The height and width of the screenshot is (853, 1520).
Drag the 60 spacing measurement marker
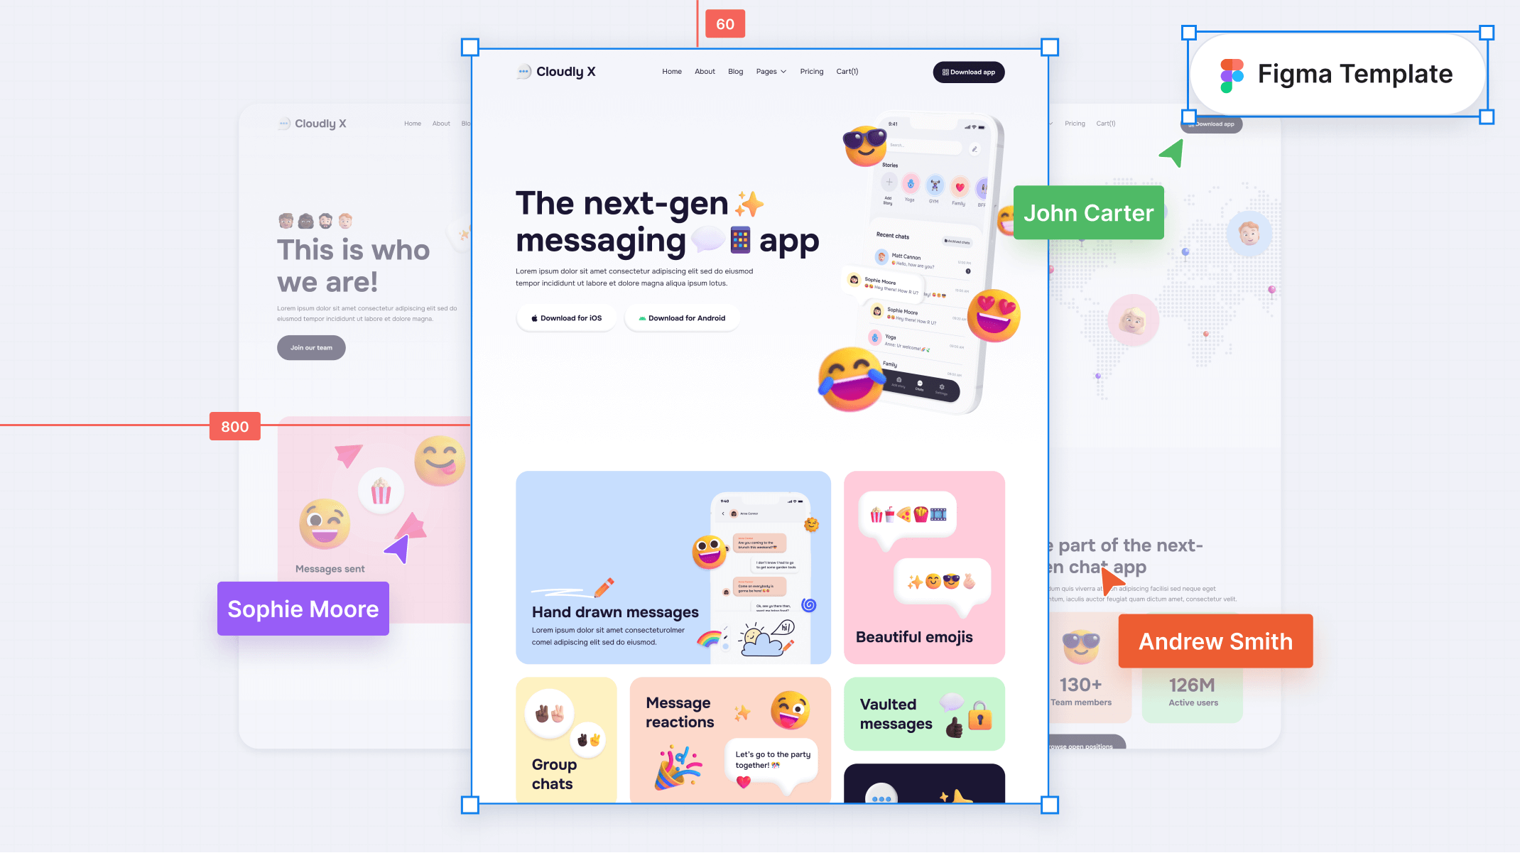(724, 23)
